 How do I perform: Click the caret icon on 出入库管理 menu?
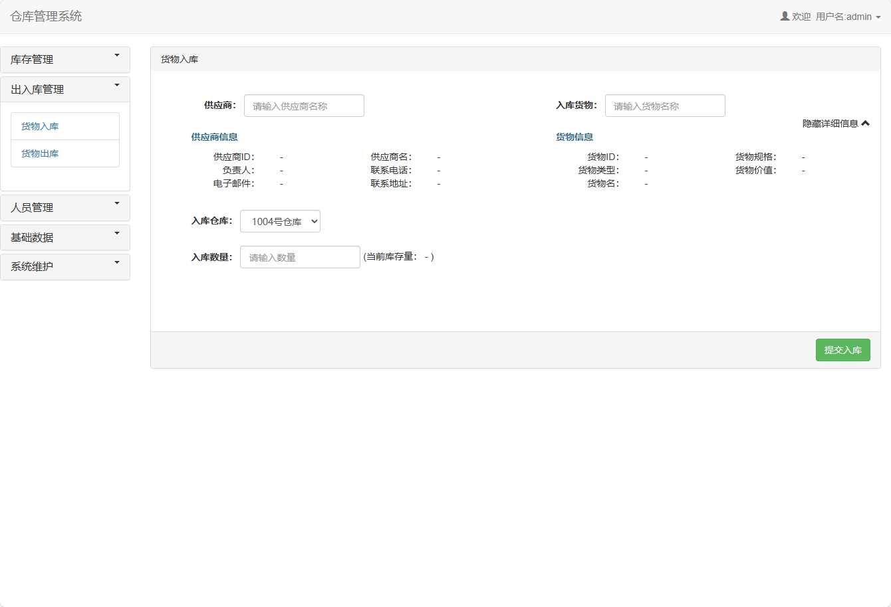[x=118, y=86]
